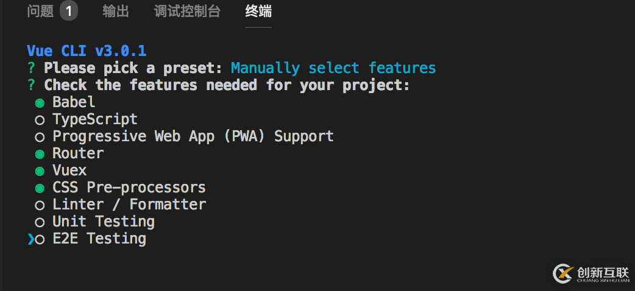Image resolution: width=635 pixels, height=291 pixels.
Task: Click the green question mark before preset prompt
Action: 31,68
